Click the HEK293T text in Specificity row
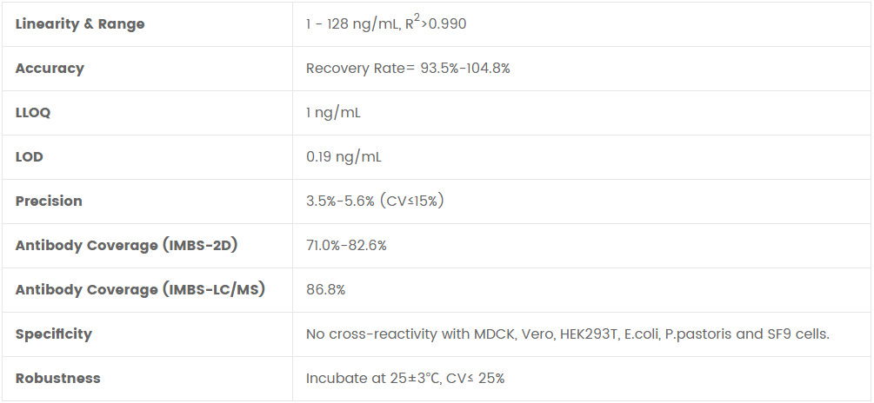Screen dimensions: 874x403 [x=585, y=334]
